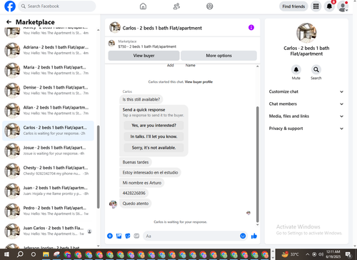Open Chesty's apartment conversation
357x260 pixels.
pyautogui.click(x=48, y=171)
